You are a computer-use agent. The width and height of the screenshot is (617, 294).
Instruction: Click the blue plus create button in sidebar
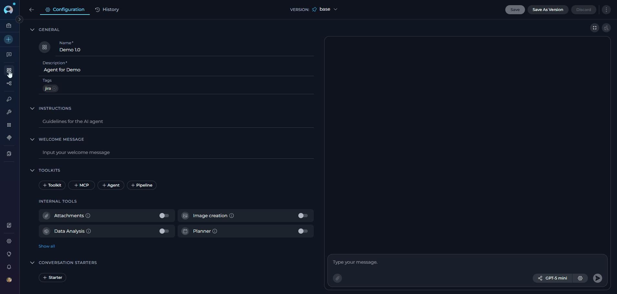point(9,39)
